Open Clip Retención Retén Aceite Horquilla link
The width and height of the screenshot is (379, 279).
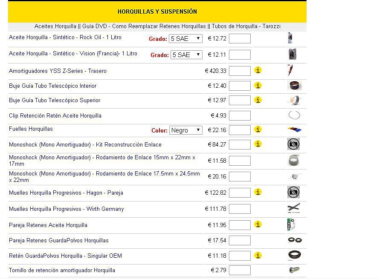pyautogui.click(x=55, y=116)
